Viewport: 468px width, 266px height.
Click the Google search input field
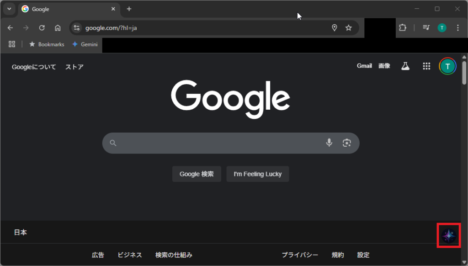[x=231, y=143]
